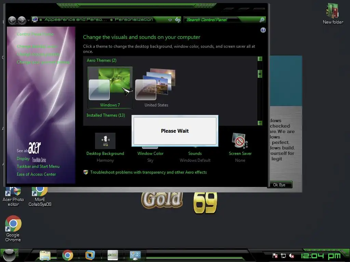Image resolution: width=350 pixels, height=262 pixels.
Task: Open the Taskbar and Start Menu link
Action: (38, 166)
